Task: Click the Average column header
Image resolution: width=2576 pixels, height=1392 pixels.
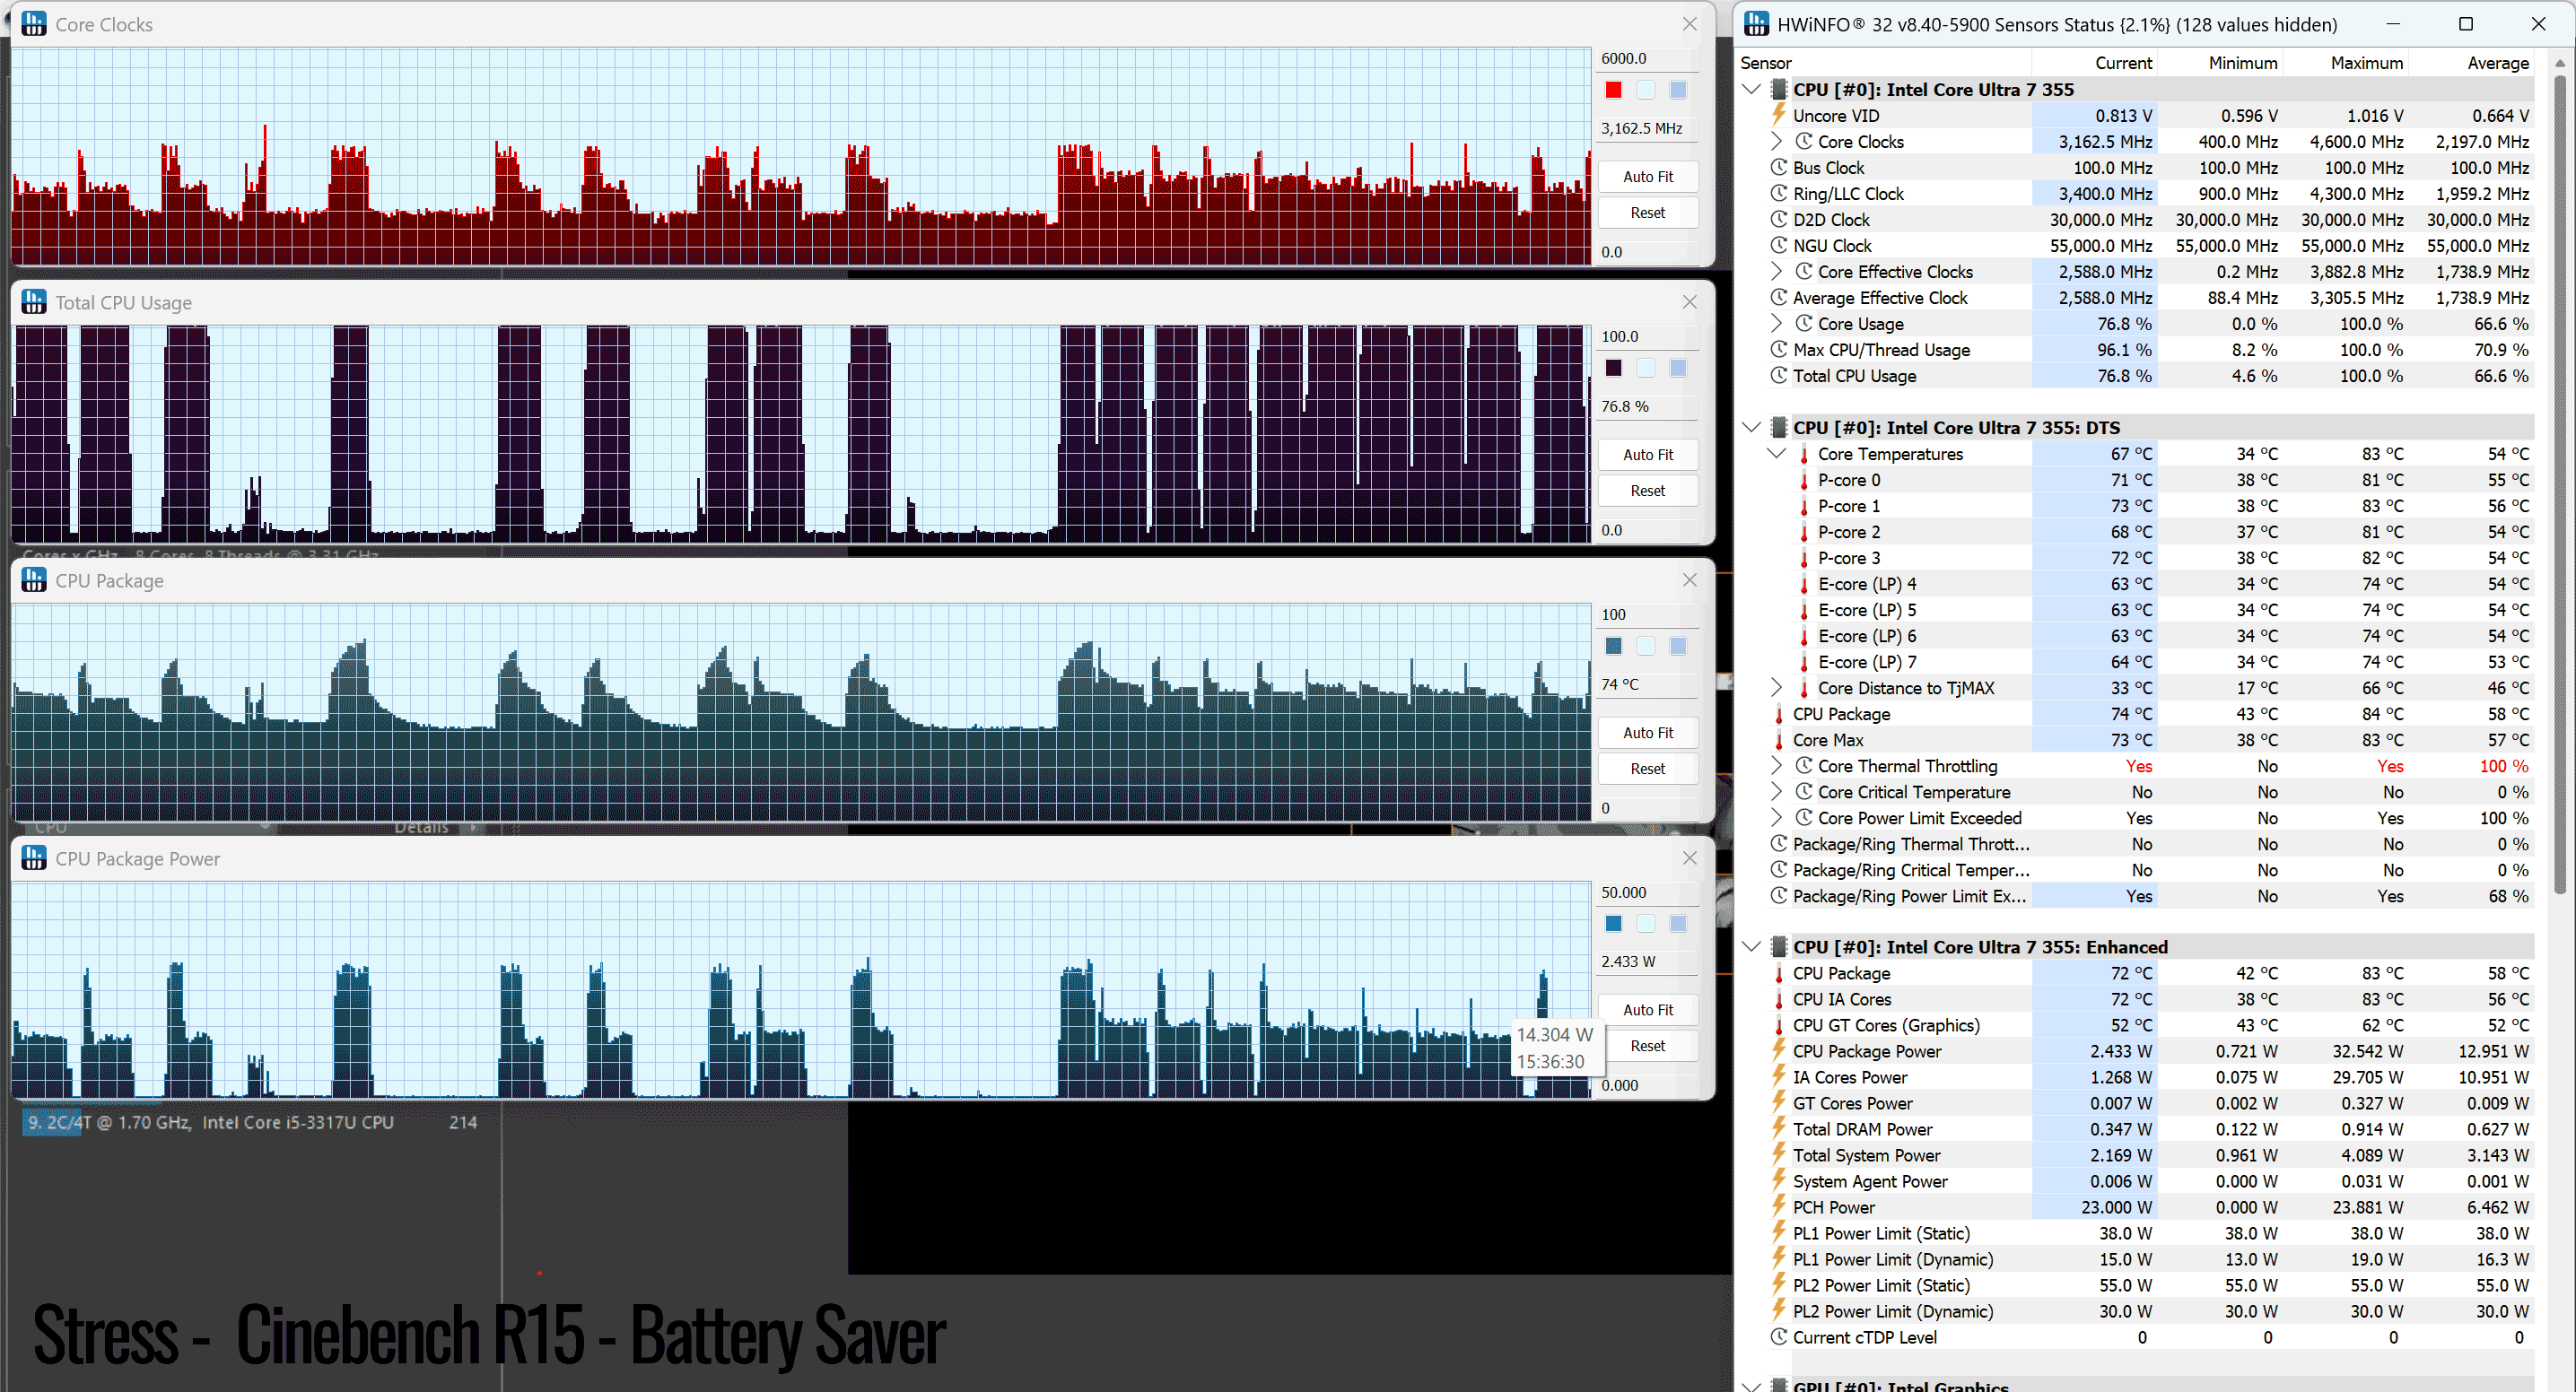Action: [2497, 63]
